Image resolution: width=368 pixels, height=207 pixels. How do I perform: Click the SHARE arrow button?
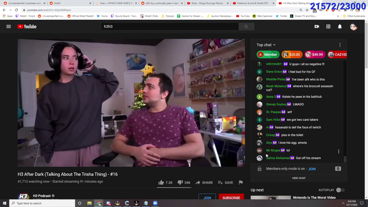coord(204,182)
